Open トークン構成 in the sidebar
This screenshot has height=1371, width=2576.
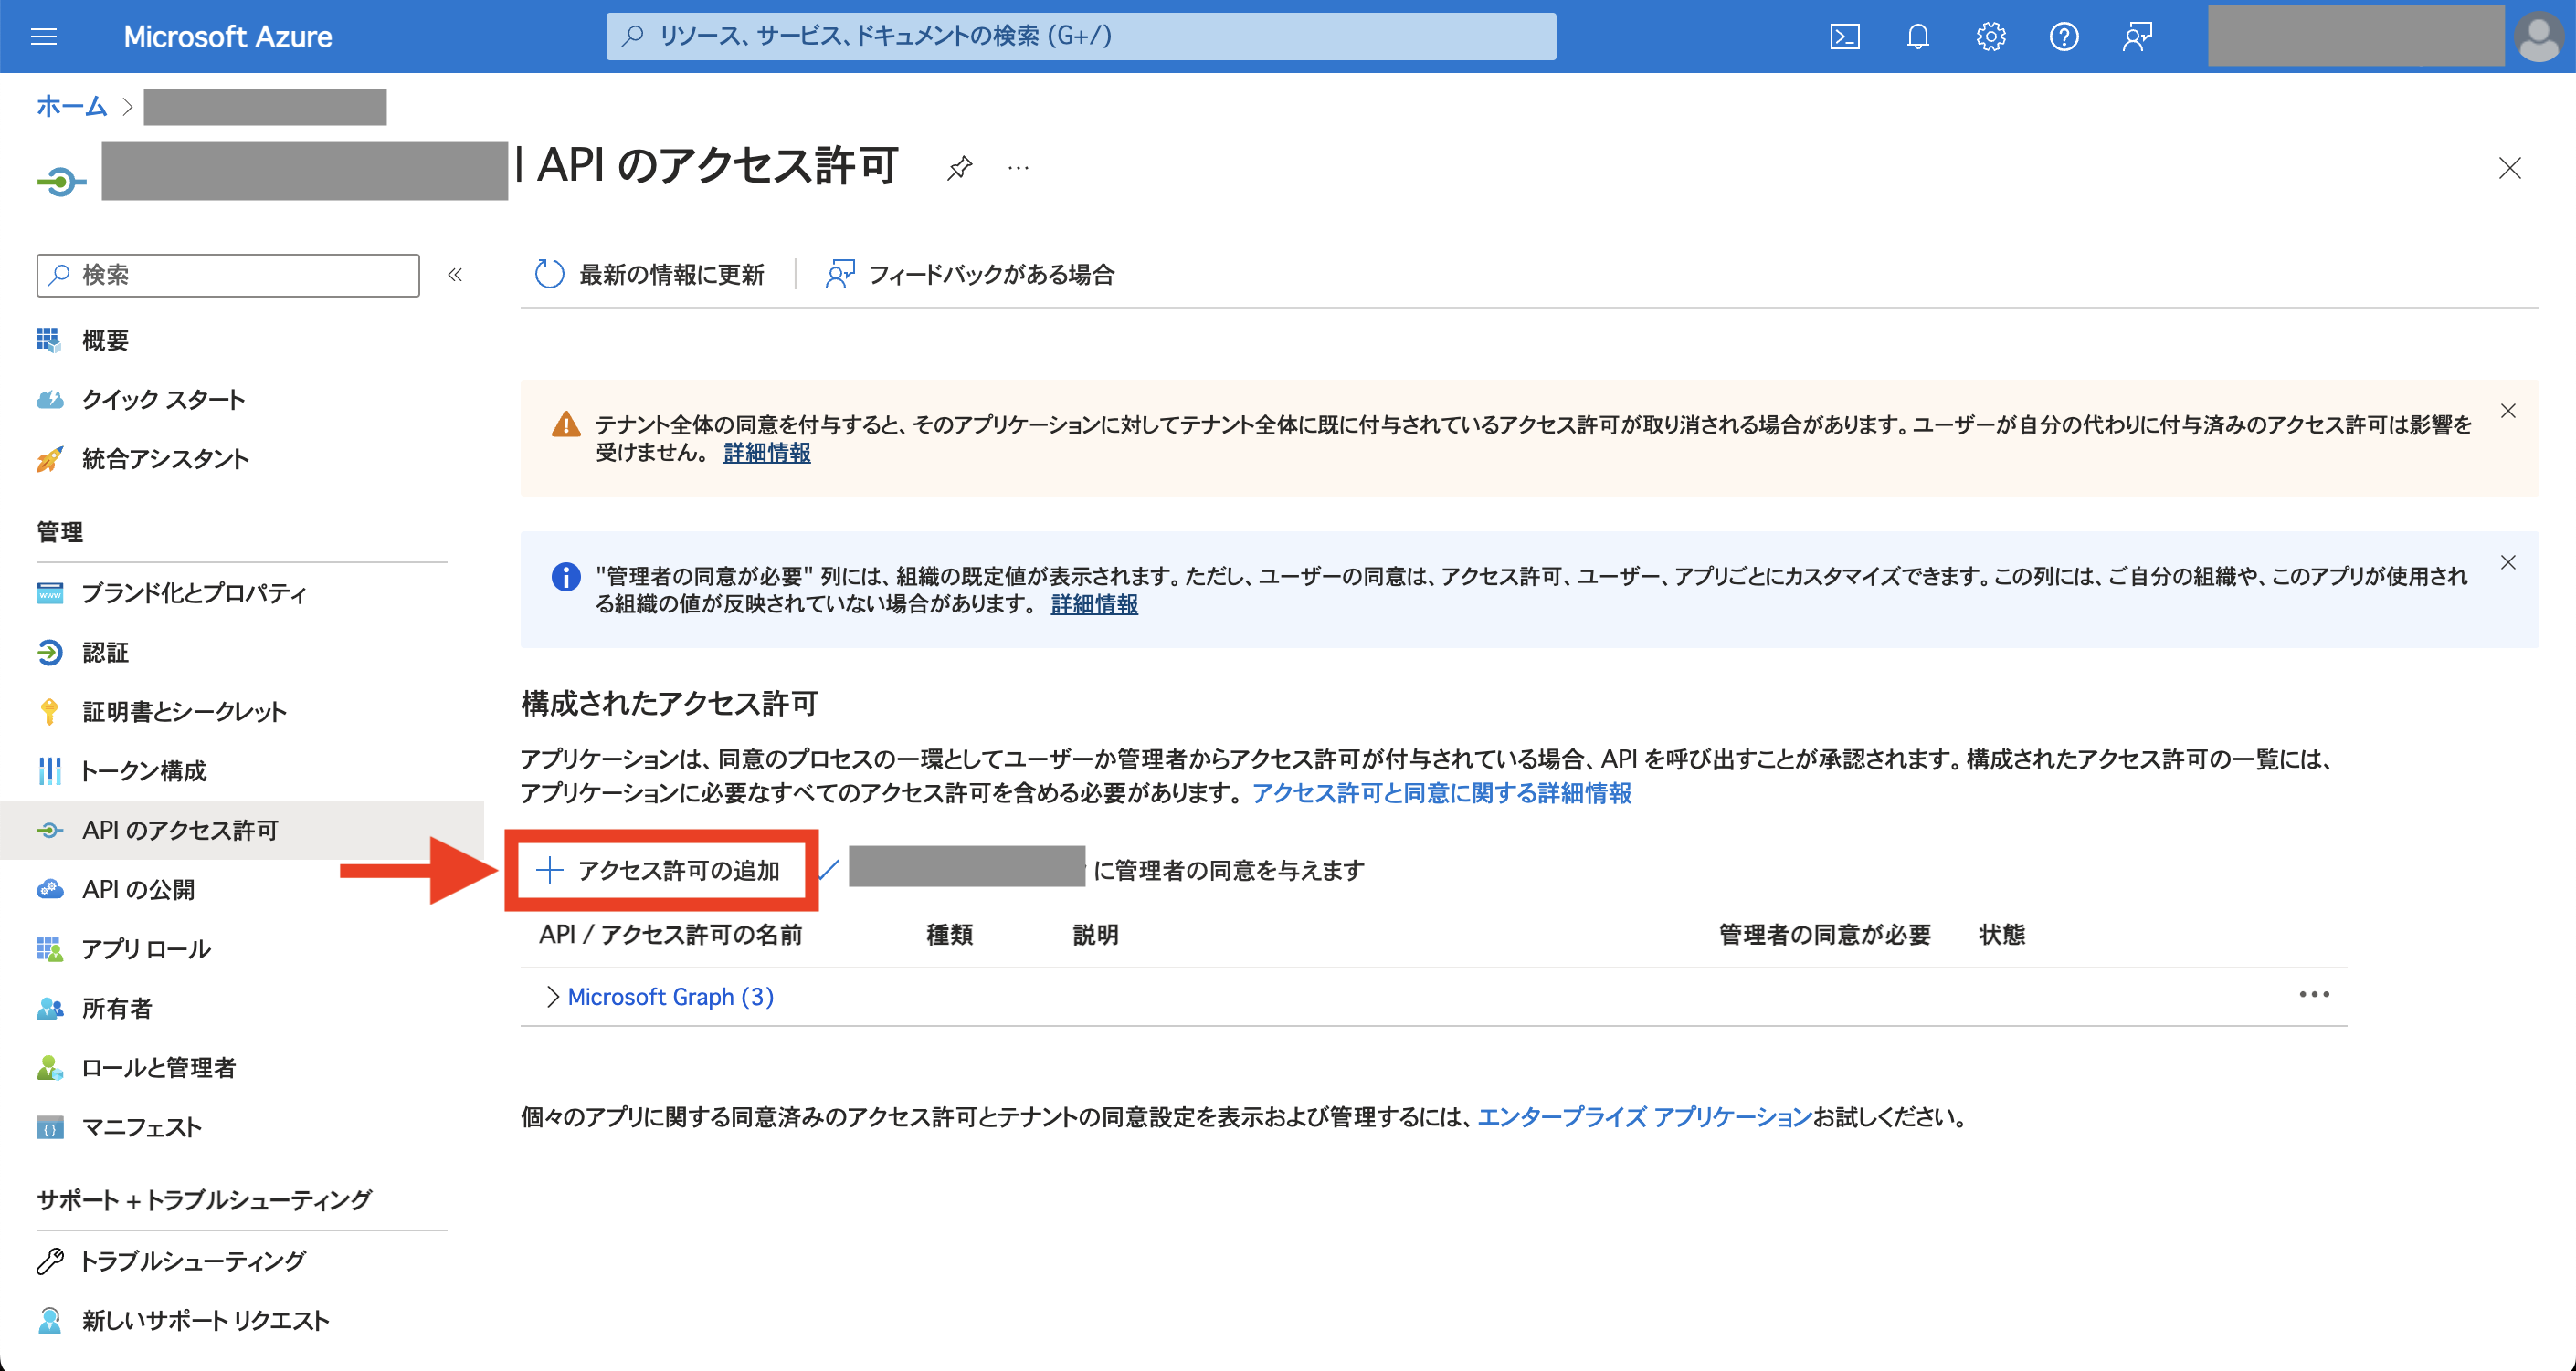coord(143,770)
